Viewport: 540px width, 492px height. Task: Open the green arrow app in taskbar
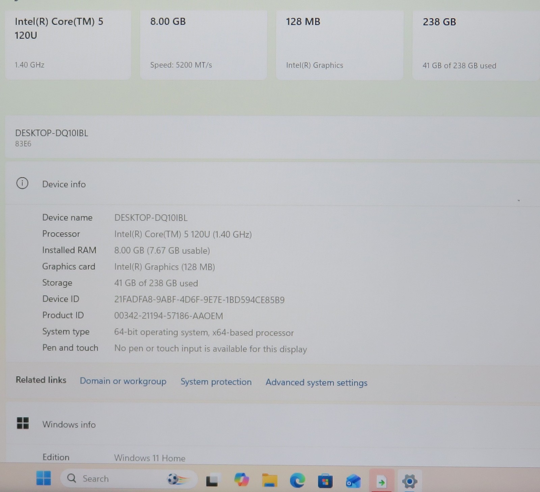(382, 481)
